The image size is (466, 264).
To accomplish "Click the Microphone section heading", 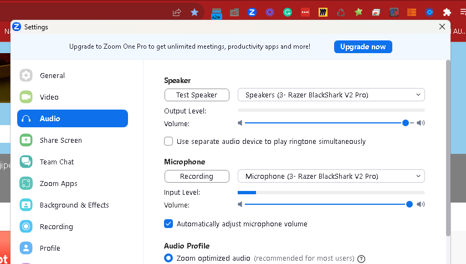I will (x=185, y=162).
